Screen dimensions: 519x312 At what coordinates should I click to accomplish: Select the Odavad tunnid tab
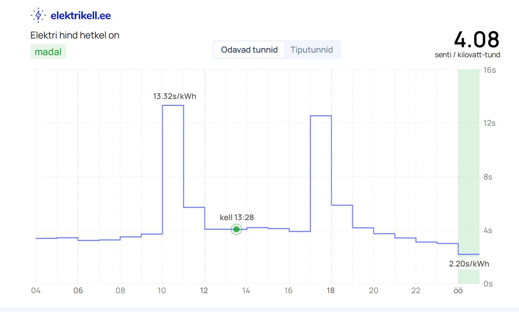(249, 50)
